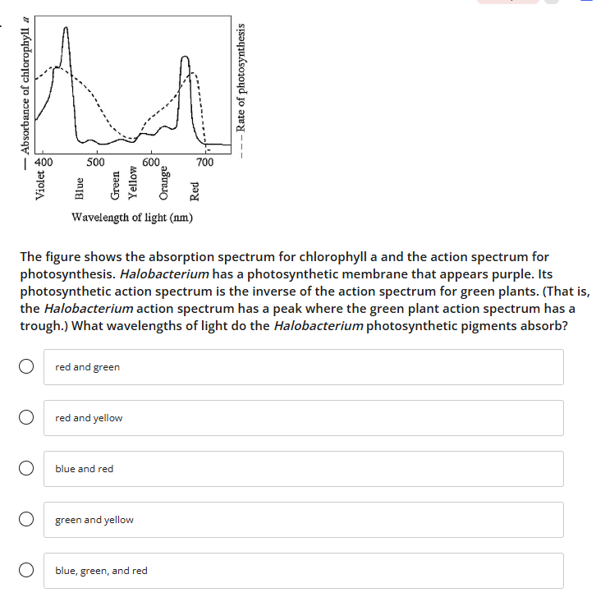The image size is (596, 611).
Task: Click the 'green and yellow' answer text
Action: 94,520
